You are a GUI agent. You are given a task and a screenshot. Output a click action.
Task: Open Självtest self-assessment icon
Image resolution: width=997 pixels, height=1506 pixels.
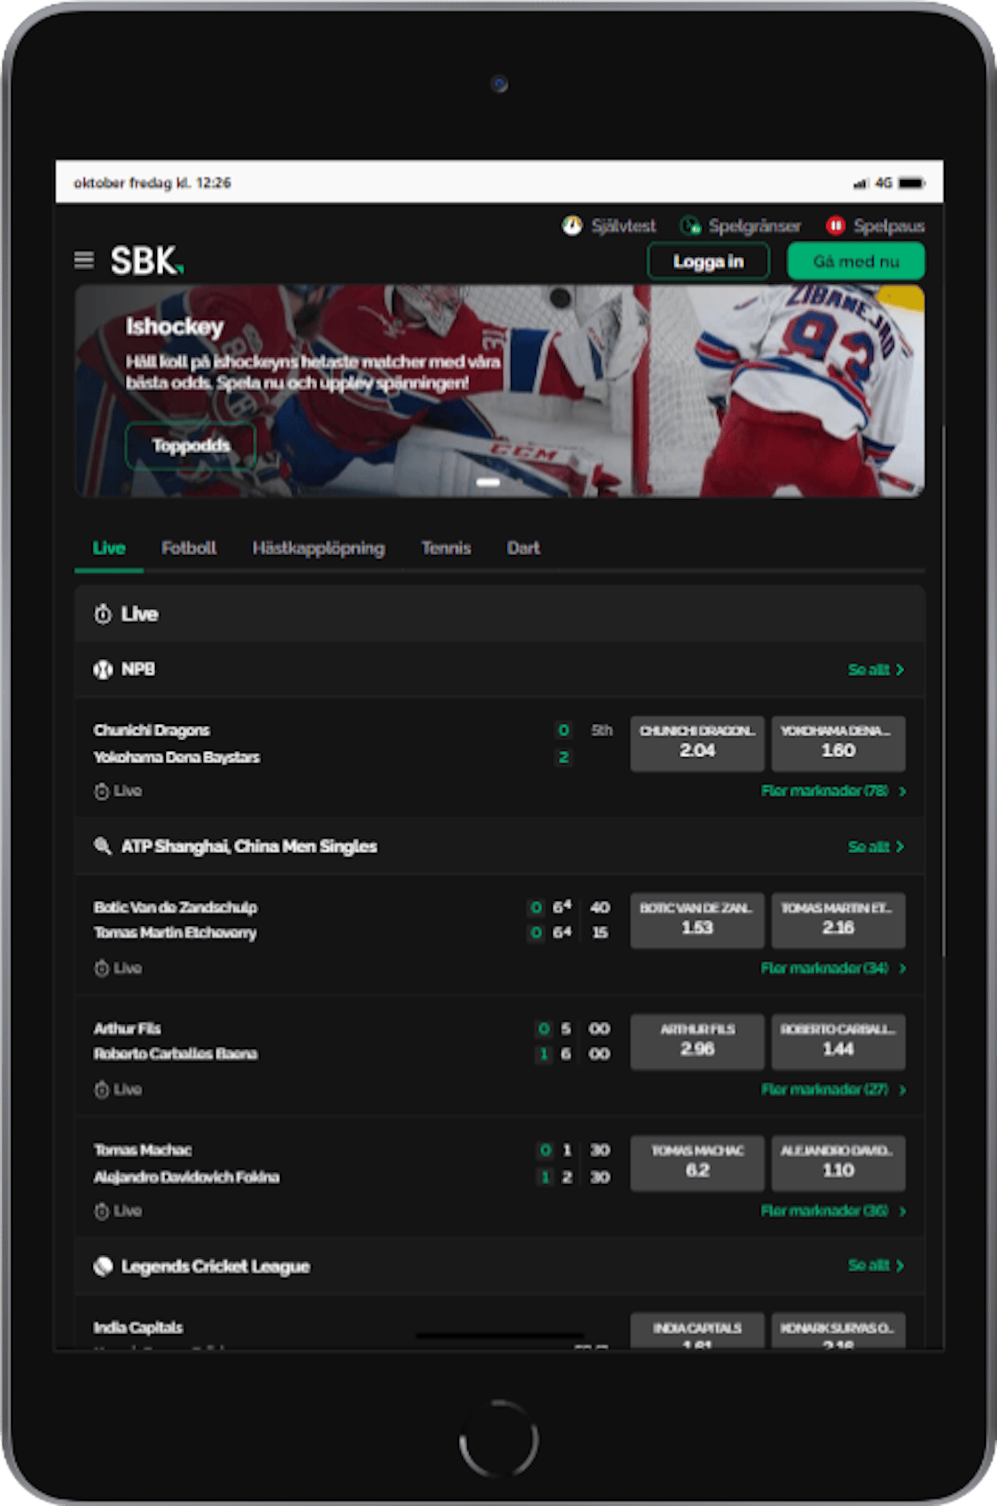point(571,226)
